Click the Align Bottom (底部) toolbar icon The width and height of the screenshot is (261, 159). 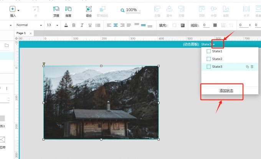[x=226, y=9]
